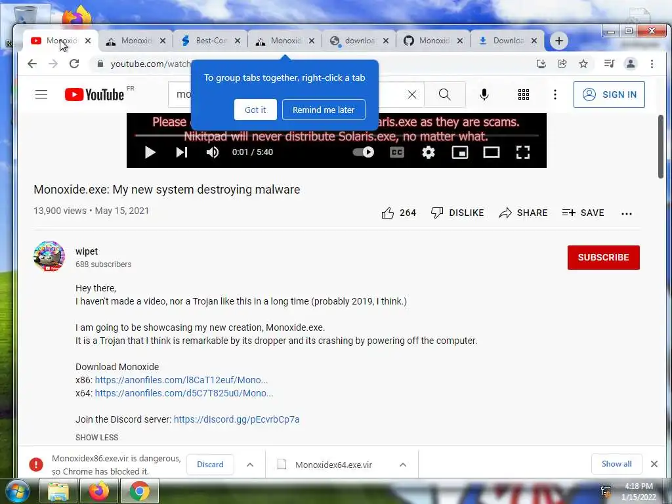672x504 pixels.
Task: Open the YouTube hamburger guide menu
Action: tap(41, 94)
